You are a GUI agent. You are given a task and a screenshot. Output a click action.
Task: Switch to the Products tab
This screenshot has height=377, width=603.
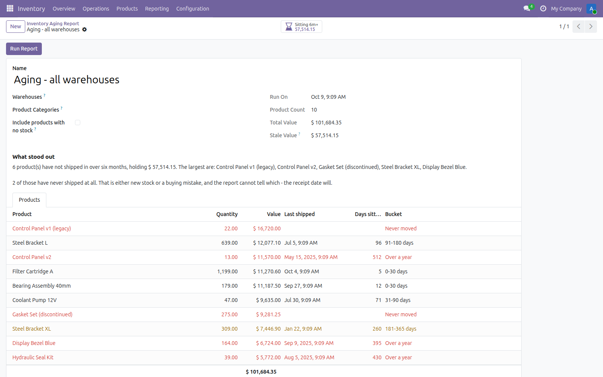click(29, 200)
